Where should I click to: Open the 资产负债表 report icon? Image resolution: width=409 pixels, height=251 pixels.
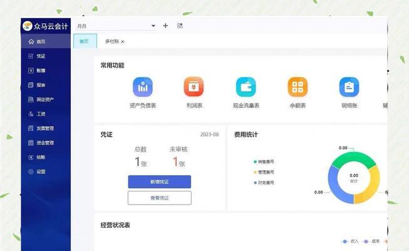click(x=143, y=87)
